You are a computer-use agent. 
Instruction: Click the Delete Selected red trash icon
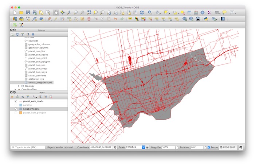(x=89, y=19)
